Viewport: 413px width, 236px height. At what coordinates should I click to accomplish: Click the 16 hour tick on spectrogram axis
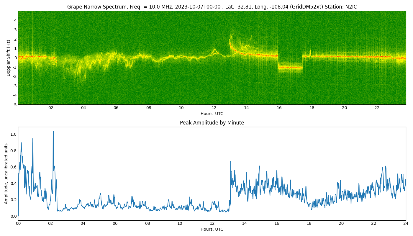pyautogui.click(x=279, y=108)
